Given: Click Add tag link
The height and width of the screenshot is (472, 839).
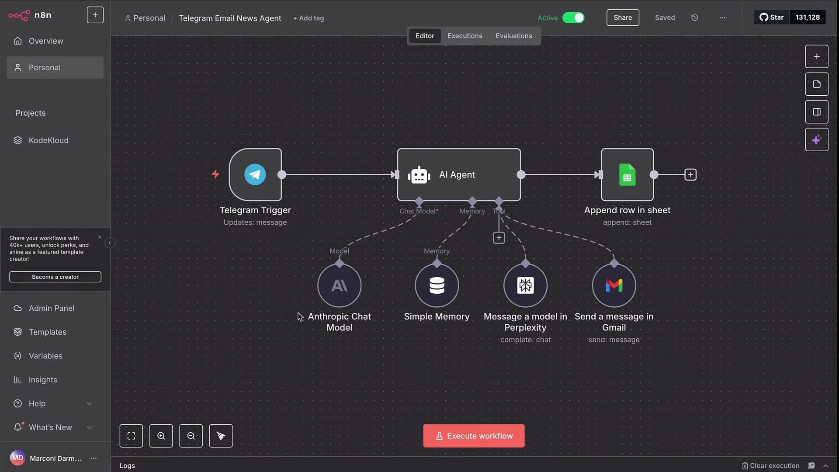Looking at the screenshot, I should pos(309,18).
